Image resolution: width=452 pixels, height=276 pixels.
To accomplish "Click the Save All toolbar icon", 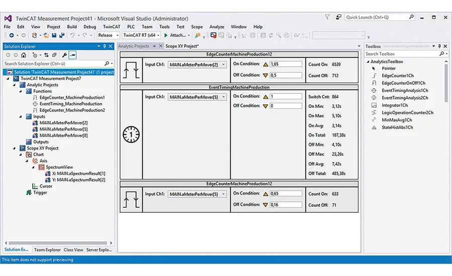I will pos(62,36).
